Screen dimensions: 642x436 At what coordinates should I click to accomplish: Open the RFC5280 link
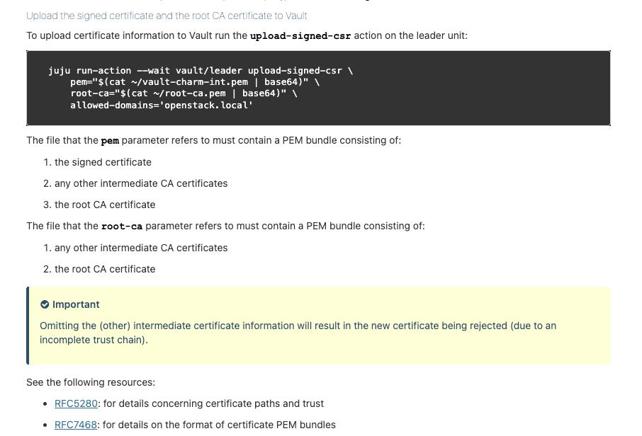tap(76, 403)
